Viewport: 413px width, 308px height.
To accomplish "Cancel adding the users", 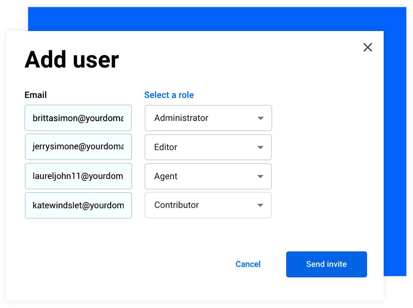I will (x=248, y=264).
